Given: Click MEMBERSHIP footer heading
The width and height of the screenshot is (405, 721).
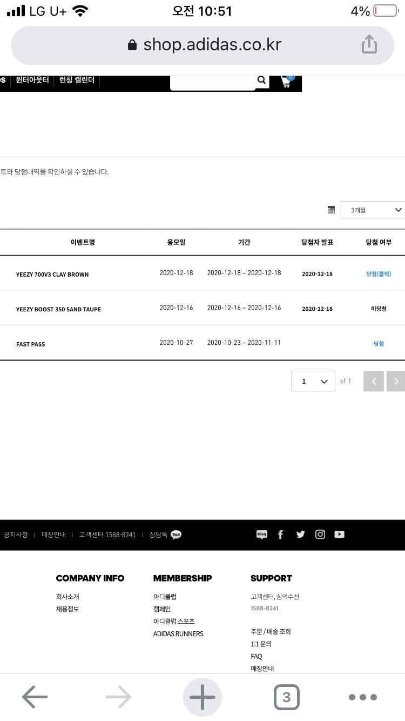Looking at the screenshot, I should click(x=183, y=578).
